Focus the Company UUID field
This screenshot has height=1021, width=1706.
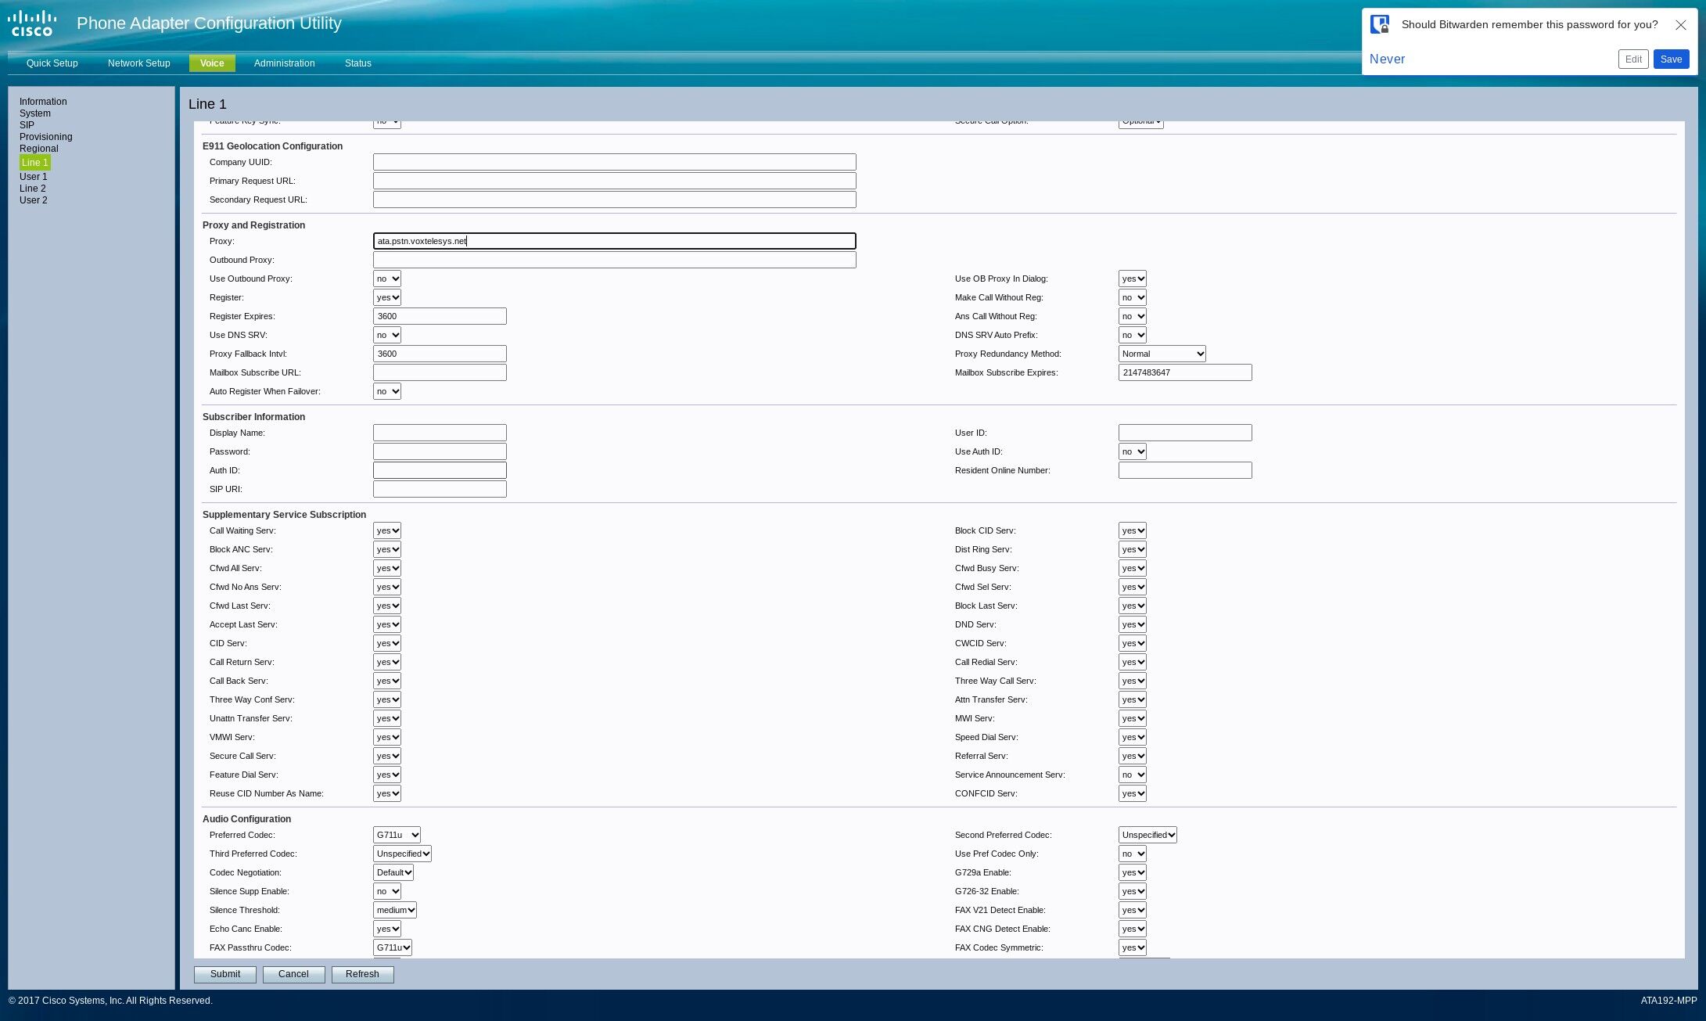pyautogui.click(x=615, y=162)
